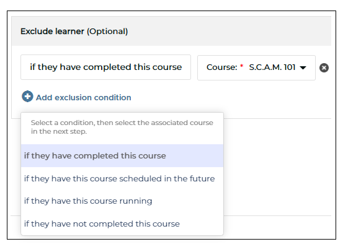The width and height of the screenshot is (343, 247).
Task: Click the S.C.A.M. 101 selected course value
Action: coord(272,67)
